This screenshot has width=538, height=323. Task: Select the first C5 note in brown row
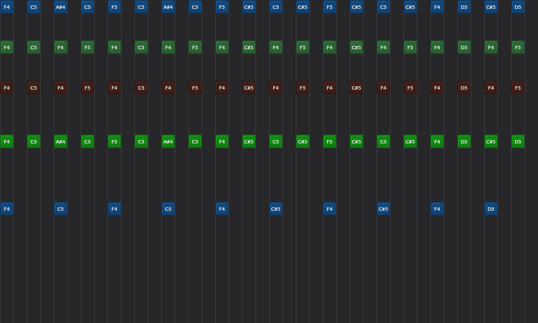pyautogui.click(x=34, y=88)
